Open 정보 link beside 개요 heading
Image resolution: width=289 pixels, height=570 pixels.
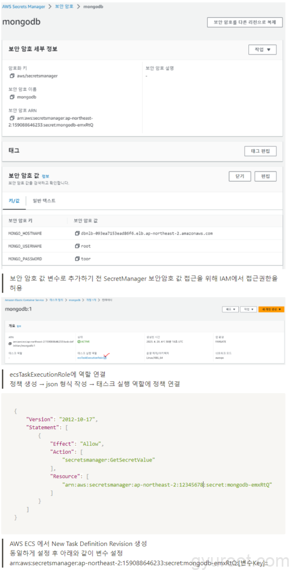click(19, 326)
